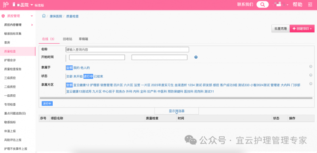Click the home icon in the breadcrumb
This screenshot has width=317, height=153.
44,16
